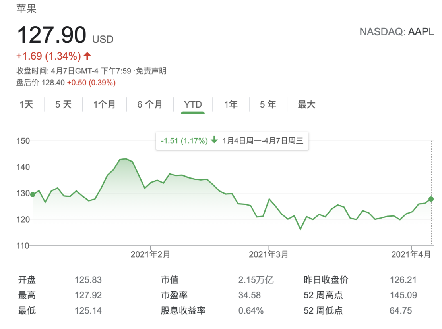The image size is (442, 329).
Task: Select the YTD range tab
Action: [x=193, y=105]
